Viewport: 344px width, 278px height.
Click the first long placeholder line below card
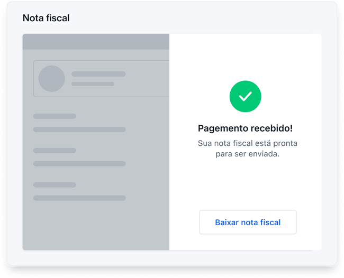point(79,129)
